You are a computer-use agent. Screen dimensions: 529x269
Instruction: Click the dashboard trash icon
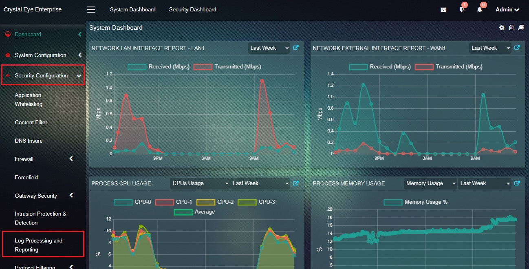[x=511, y=28]
